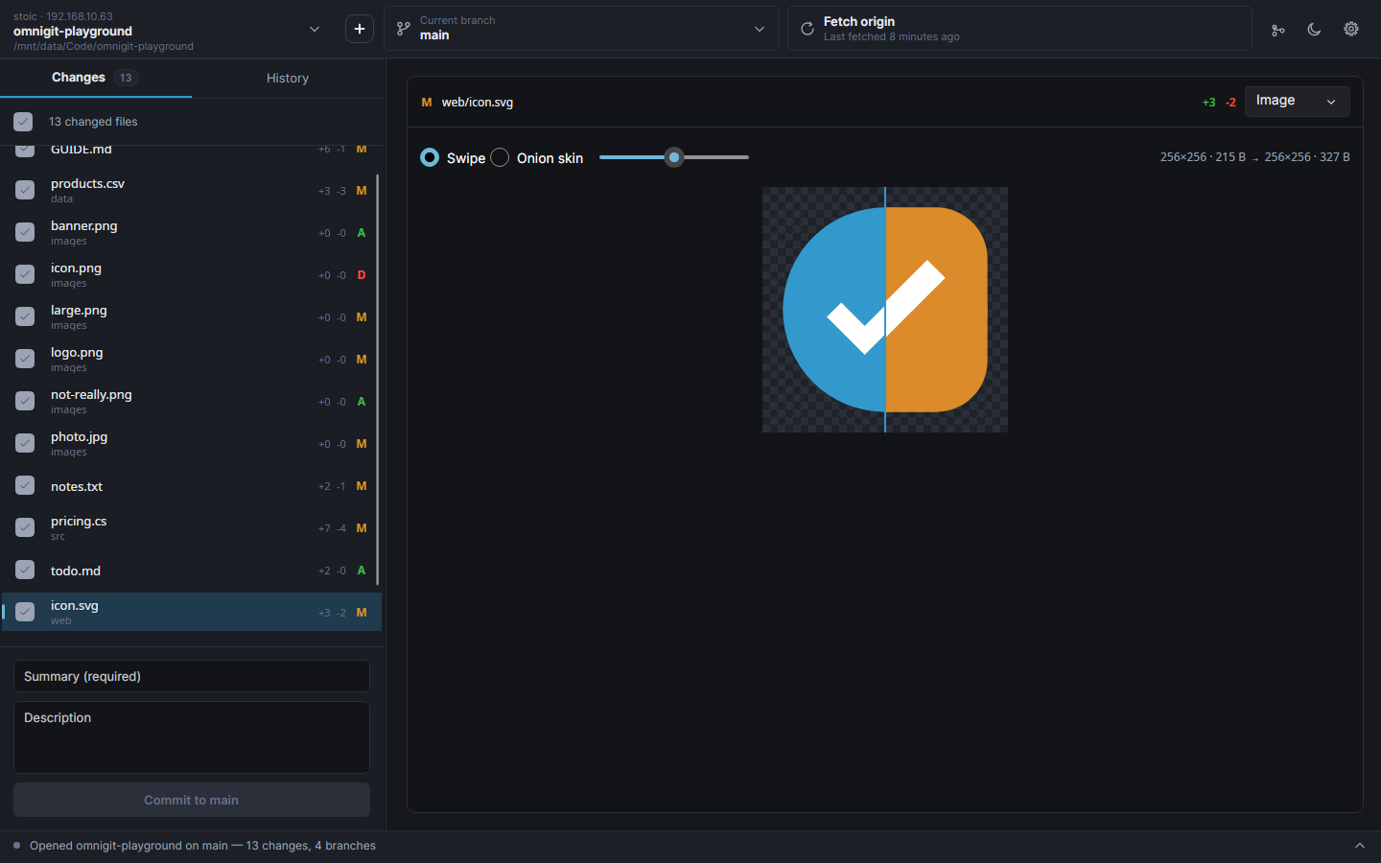Uncheck the notes.txt file checkbox
The height and width of the screenshot is (863, 1381).
25,485
